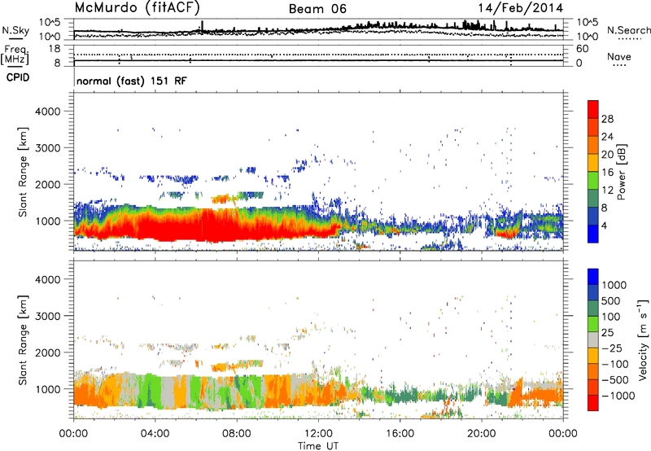
Task: Click the red top of power colorbar
Action: tap(593, 110)
